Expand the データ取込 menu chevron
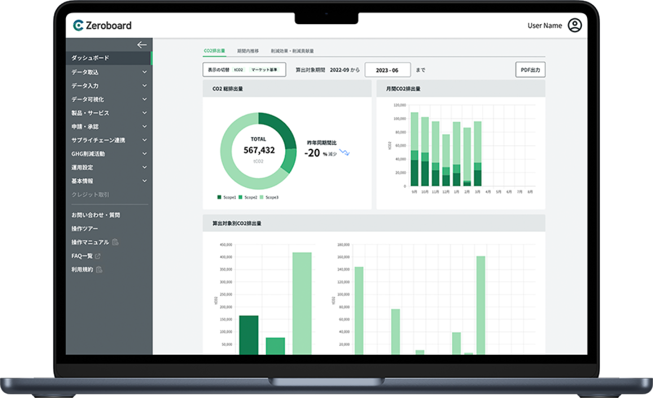653x398 pixels. pos(145,72)
